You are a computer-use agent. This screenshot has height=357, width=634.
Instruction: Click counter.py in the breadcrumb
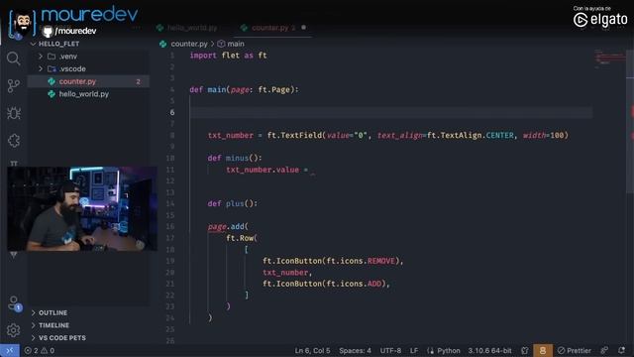point(189,44)
